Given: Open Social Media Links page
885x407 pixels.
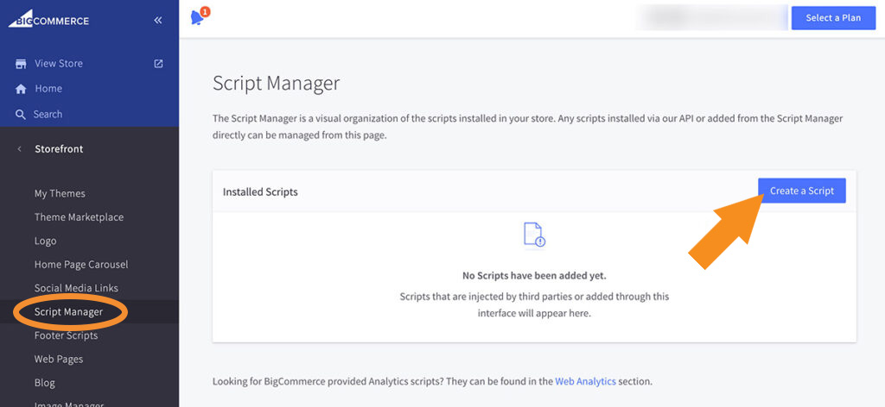Looking at the screenshot, I should 76,288.
